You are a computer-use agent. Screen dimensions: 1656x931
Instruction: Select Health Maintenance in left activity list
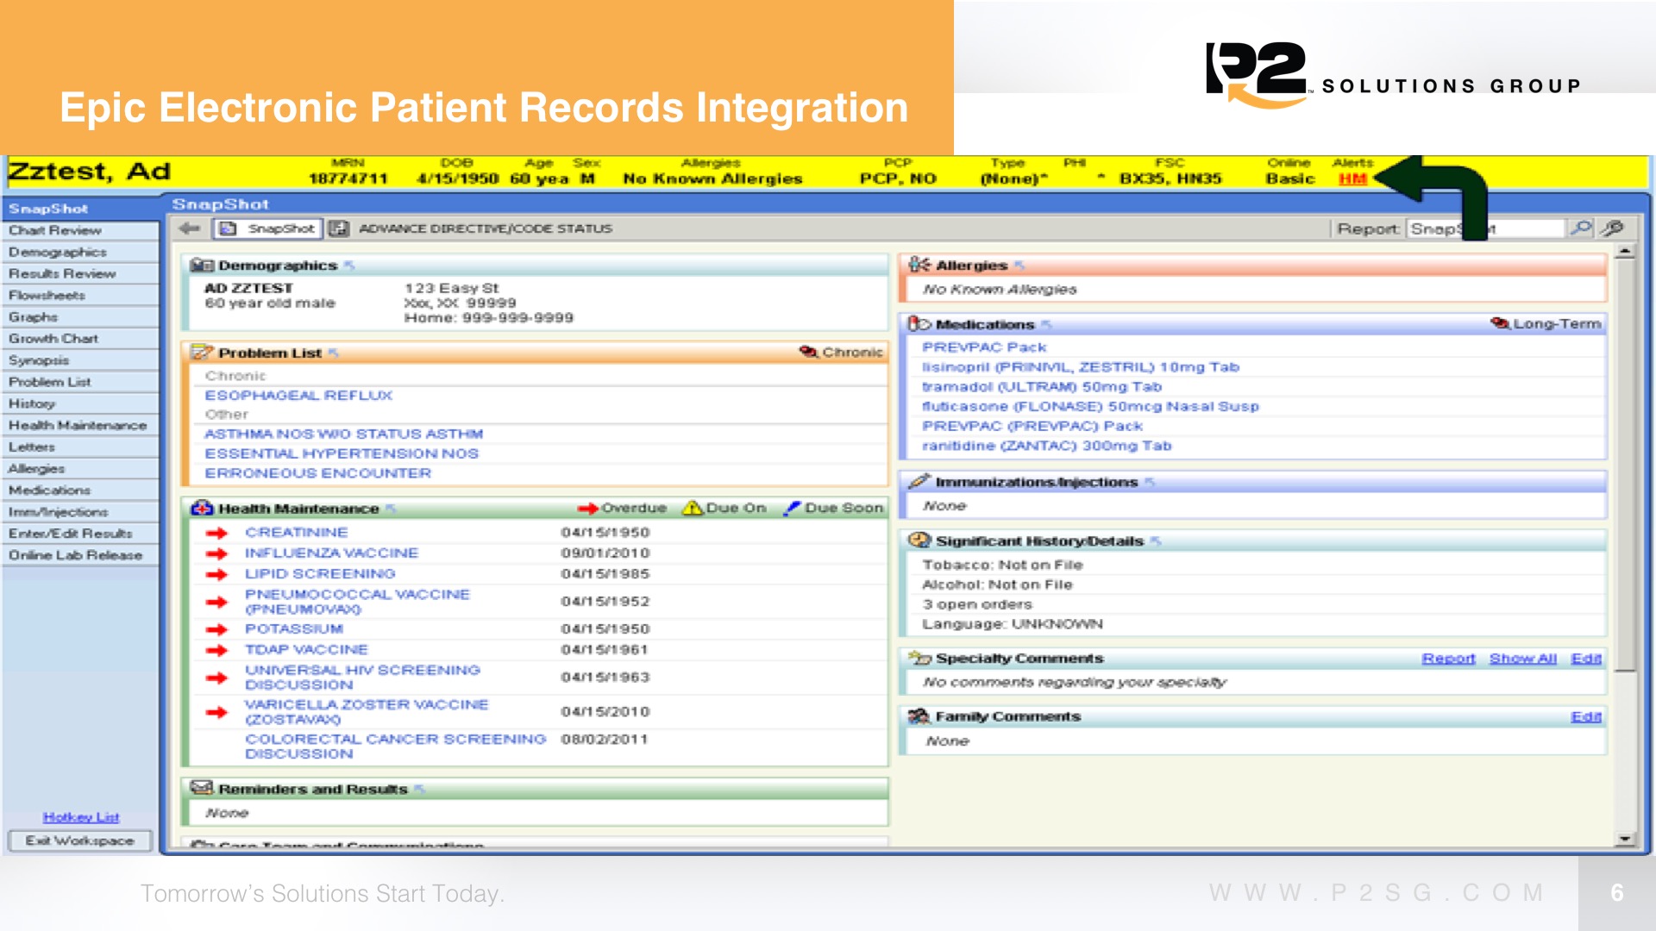[78, 425]
